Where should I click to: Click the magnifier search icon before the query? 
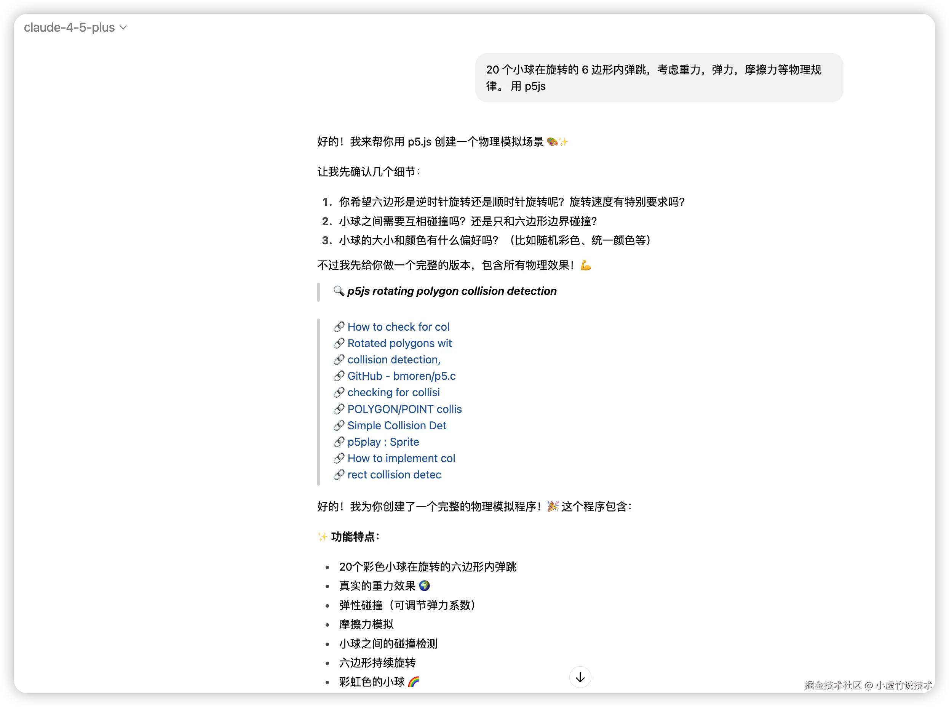point(339,291)
